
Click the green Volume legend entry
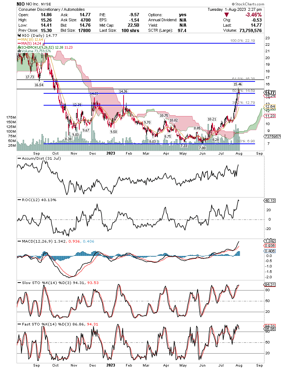[x=35, y=51]
